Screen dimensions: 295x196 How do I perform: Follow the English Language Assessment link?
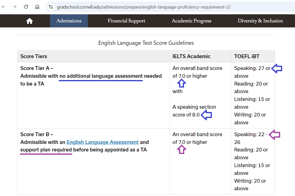click(x=102, y=142)
